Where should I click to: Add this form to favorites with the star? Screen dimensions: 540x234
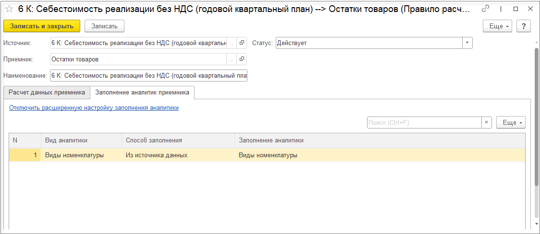pyautogui.click(x=9, y=9)
